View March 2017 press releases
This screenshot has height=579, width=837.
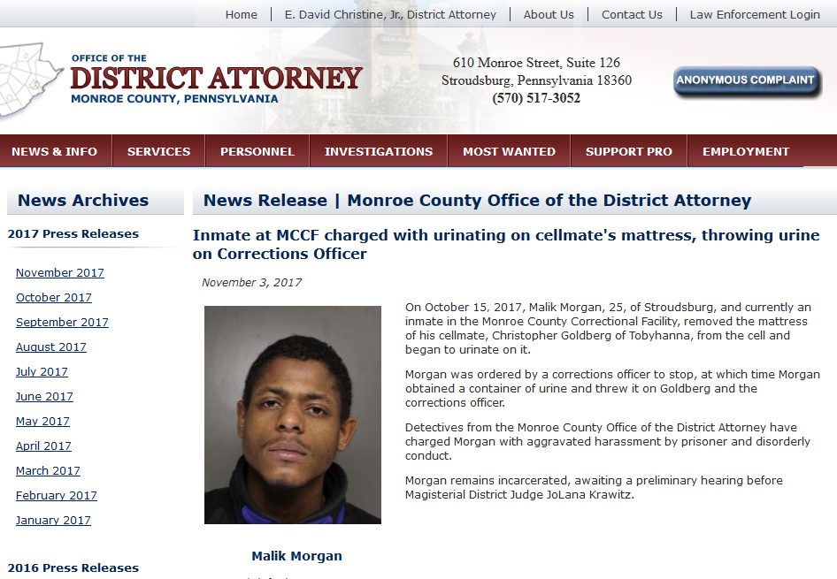(48, 471)
